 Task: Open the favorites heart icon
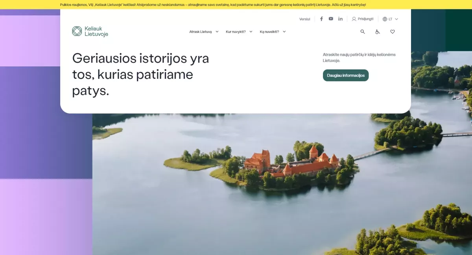(x=392, y=32)
